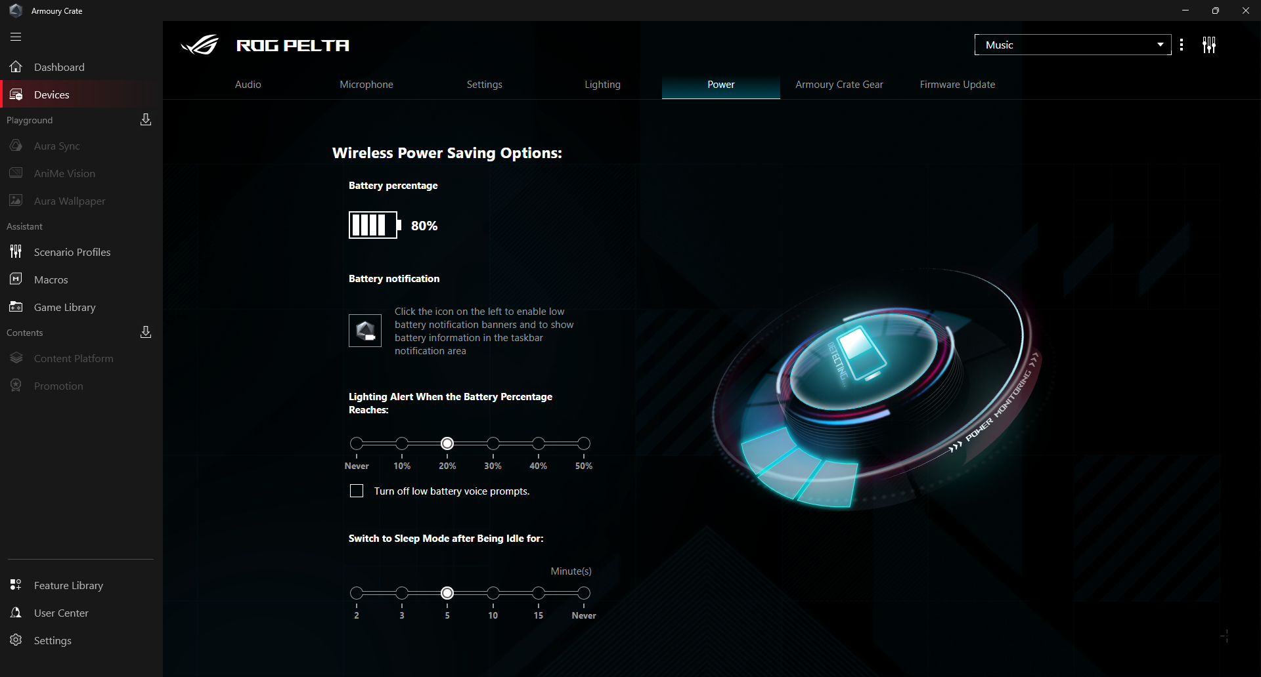Switch to the Lighting tab
This screenshot has width=1261, height=677.
[x=603, y=85]
